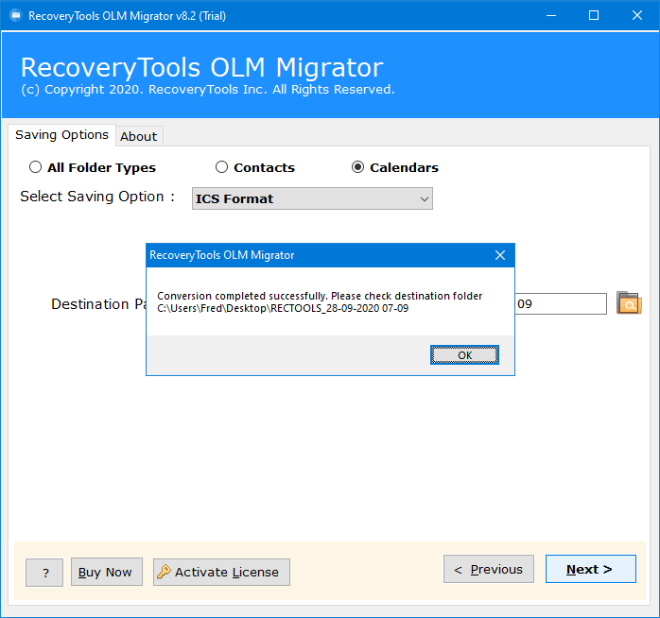Close the conversion completed dialog with X
Image resolution: width=660 pixels, height=618 pixels.
point(500,255)
